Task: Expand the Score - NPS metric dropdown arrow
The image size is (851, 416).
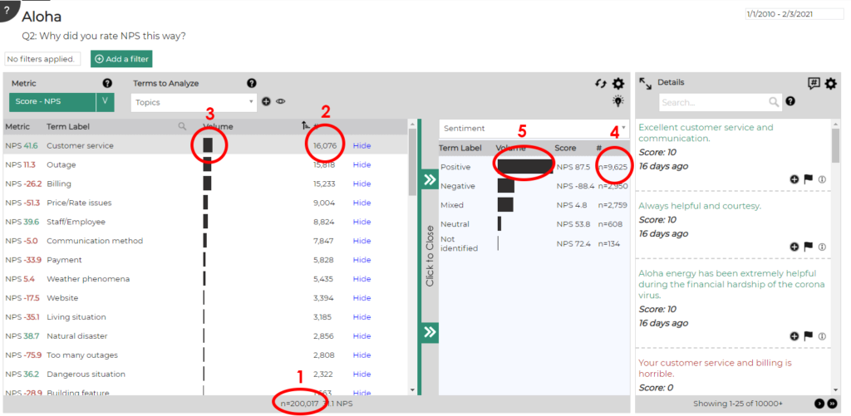Action: tap(104, 102)
